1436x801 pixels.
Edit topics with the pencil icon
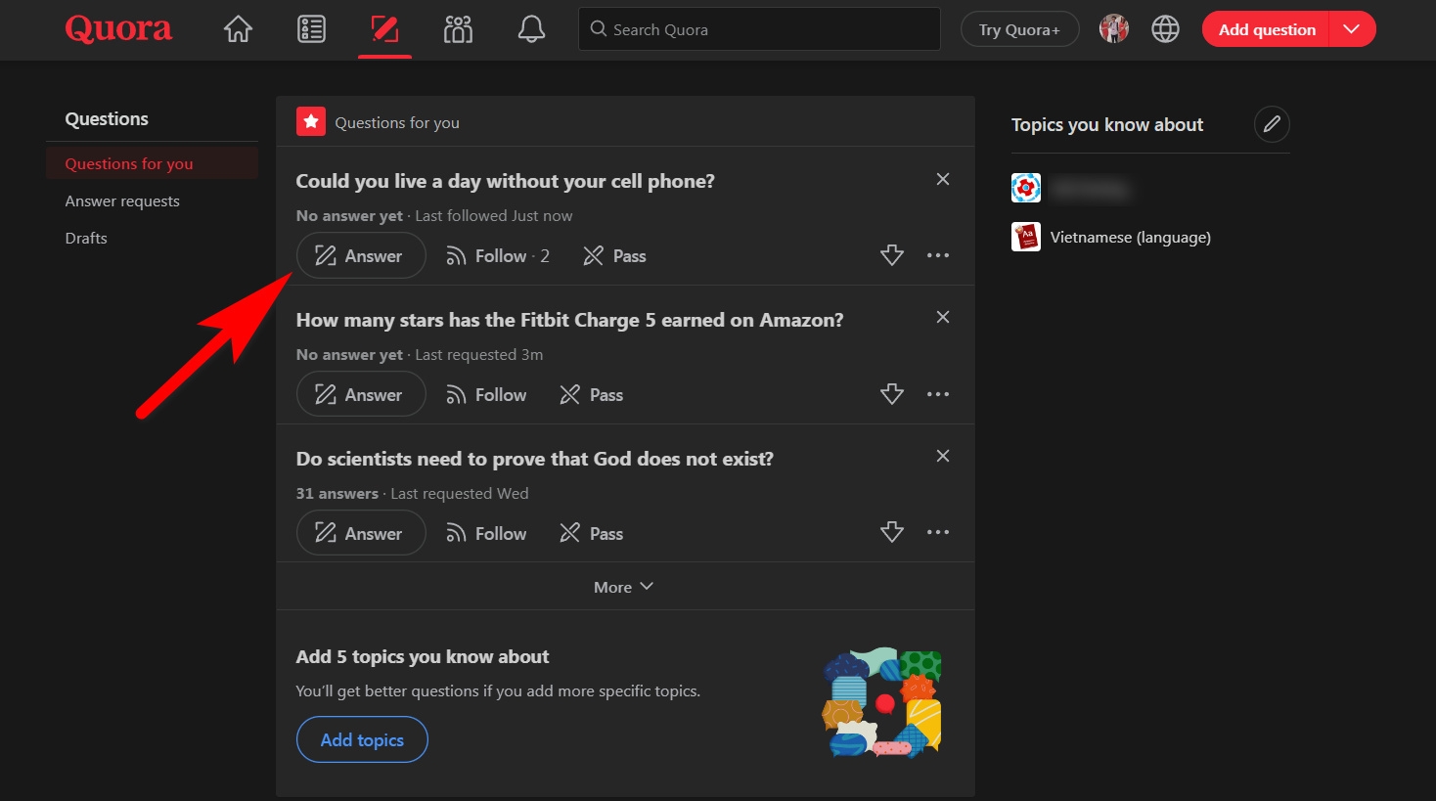pos(1272,124)
